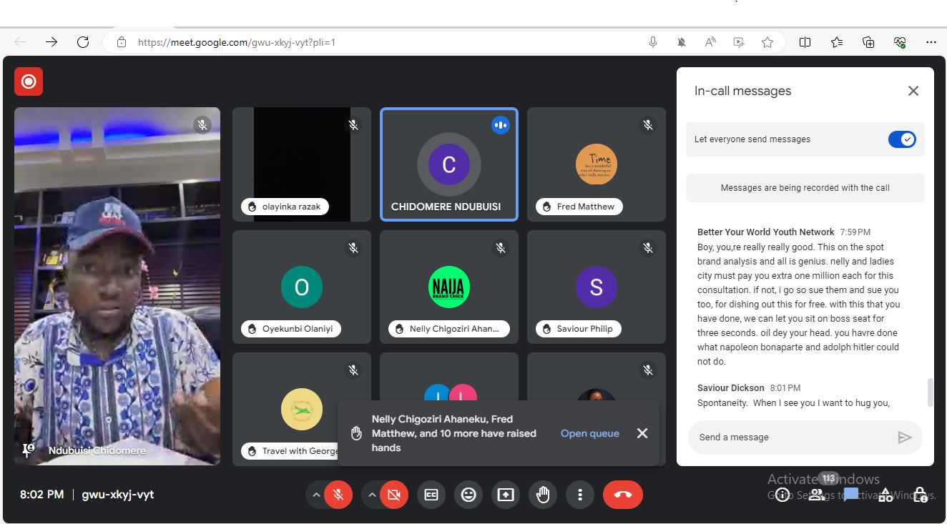Screen dimensions: 947x524
Task: Open the people list showing 113 participants
Action: coord(816,495)
